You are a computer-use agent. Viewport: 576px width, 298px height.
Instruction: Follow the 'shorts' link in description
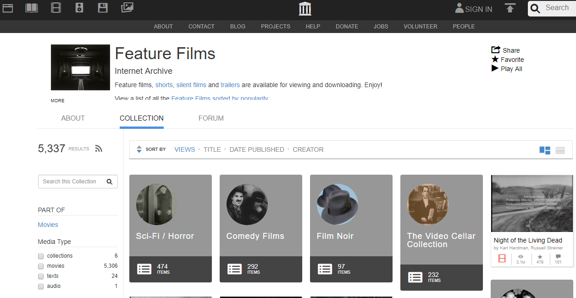click(164, 85)
